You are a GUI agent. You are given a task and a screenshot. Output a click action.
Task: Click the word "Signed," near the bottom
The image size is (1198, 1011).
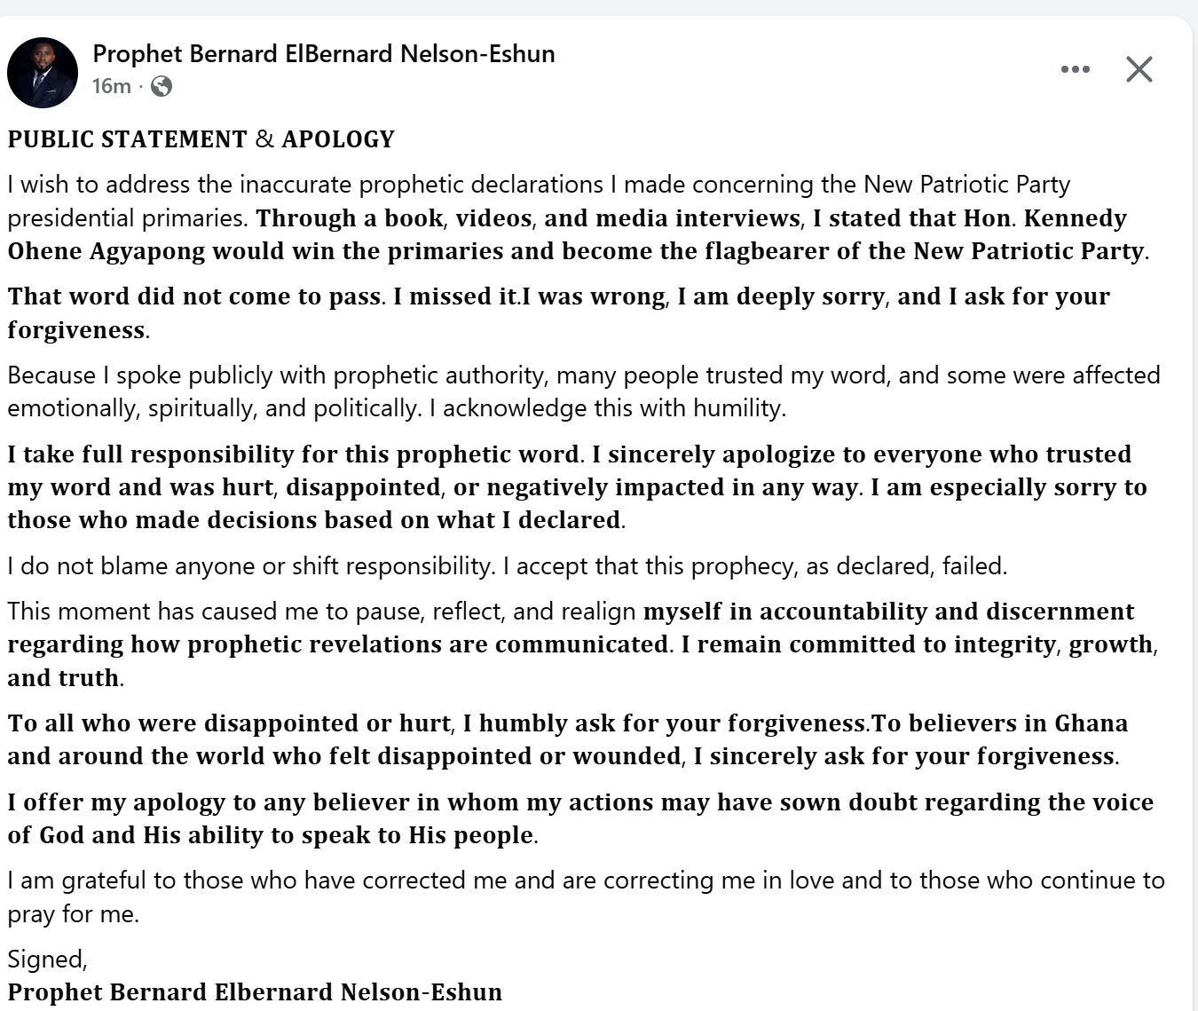(48, 960)
